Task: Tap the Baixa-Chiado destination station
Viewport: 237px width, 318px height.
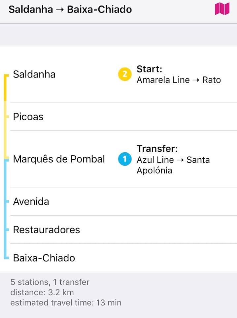Action: (44, 258)
